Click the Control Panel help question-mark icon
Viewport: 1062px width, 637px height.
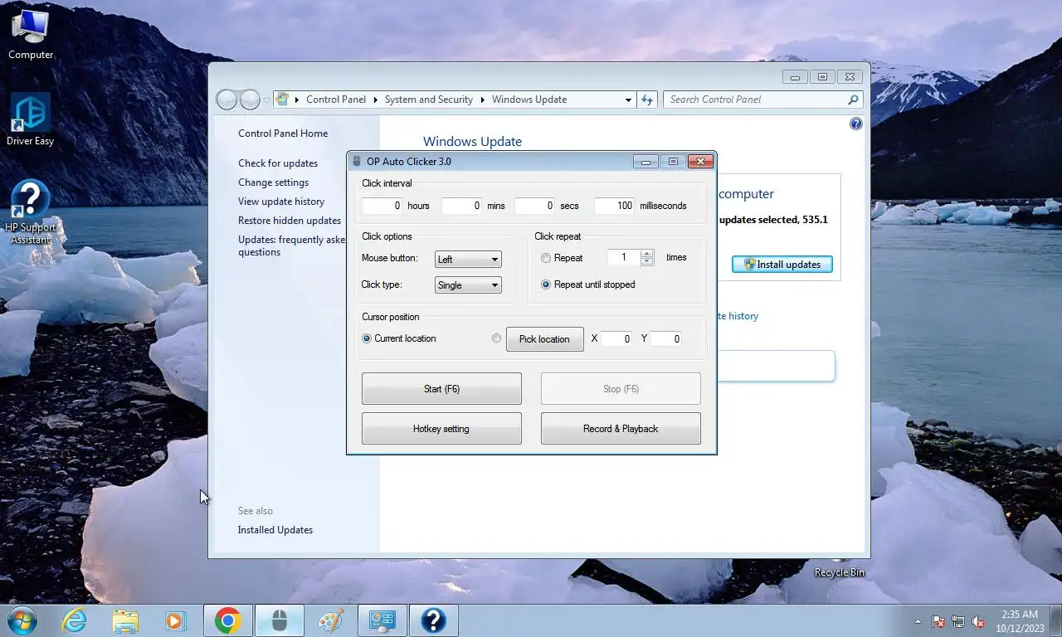click(x=855, y=124)
